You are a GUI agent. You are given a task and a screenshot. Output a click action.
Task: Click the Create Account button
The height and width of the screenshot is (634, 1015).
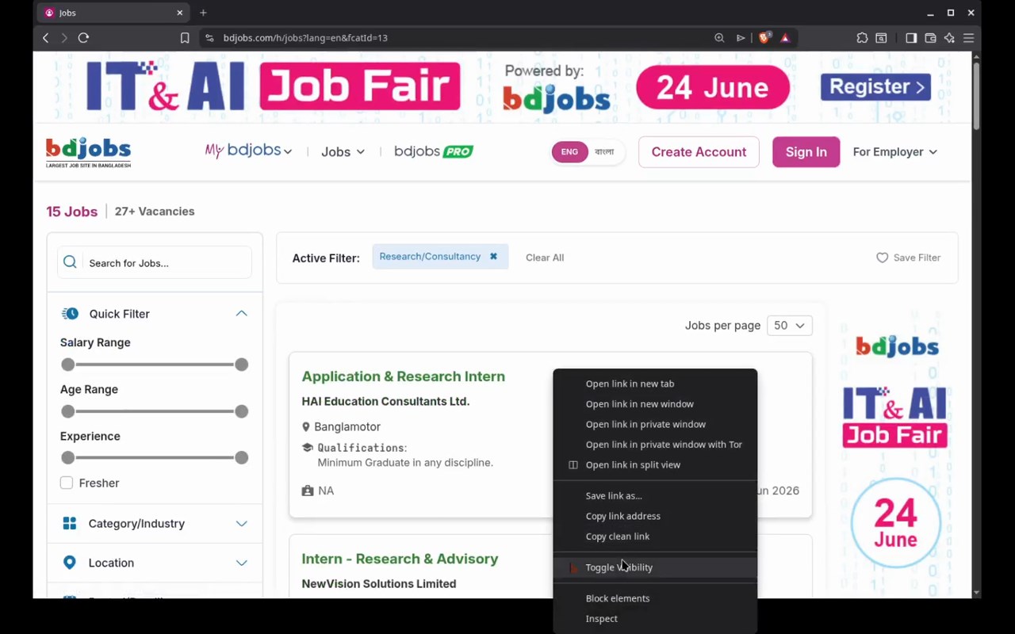tap(699, 152)
